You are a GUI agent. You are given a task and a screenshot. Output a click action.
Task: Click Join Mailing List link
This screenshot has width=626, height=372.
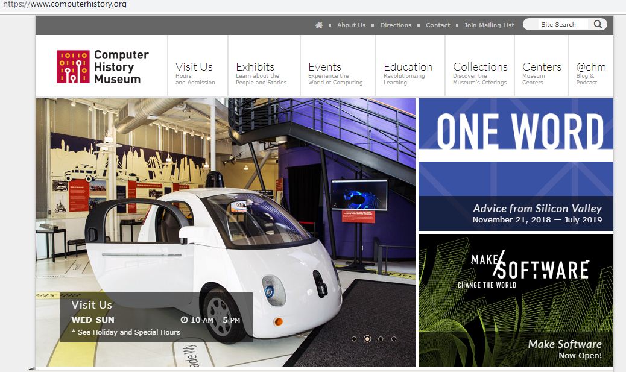click(489, 25)
